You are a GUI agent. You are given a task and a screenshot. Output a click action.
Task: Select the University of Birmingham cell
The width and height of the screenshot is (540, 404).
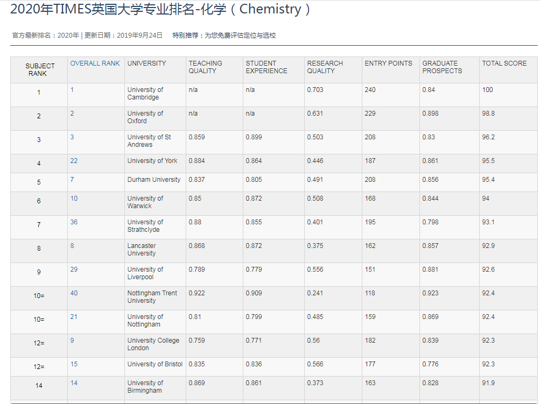155,388
